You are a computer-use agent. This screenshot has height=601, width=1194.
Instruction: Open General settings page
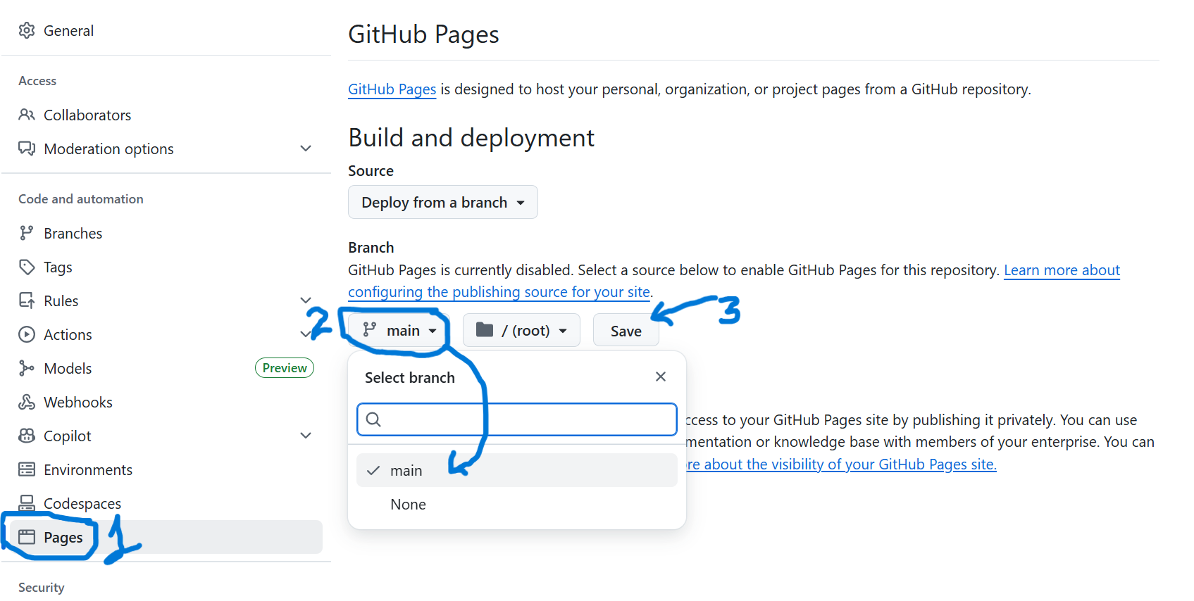coord(68,30)
